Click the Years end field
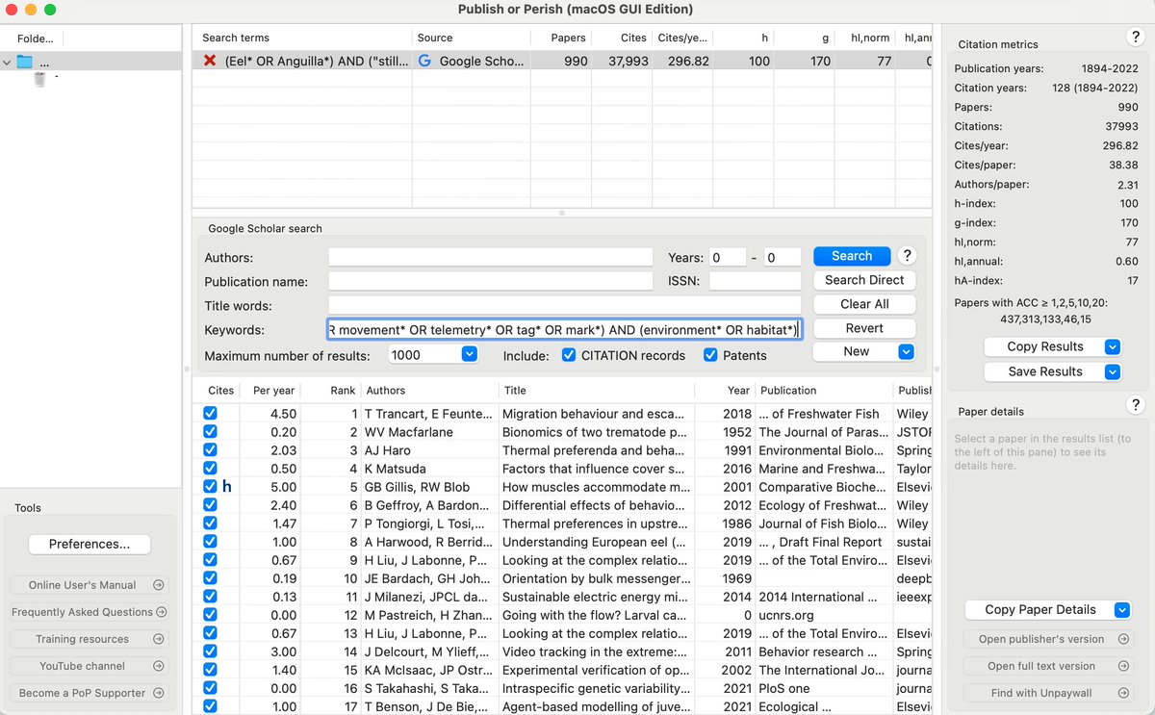This screenshot has width=1155, height=715. tap(783, 257)
